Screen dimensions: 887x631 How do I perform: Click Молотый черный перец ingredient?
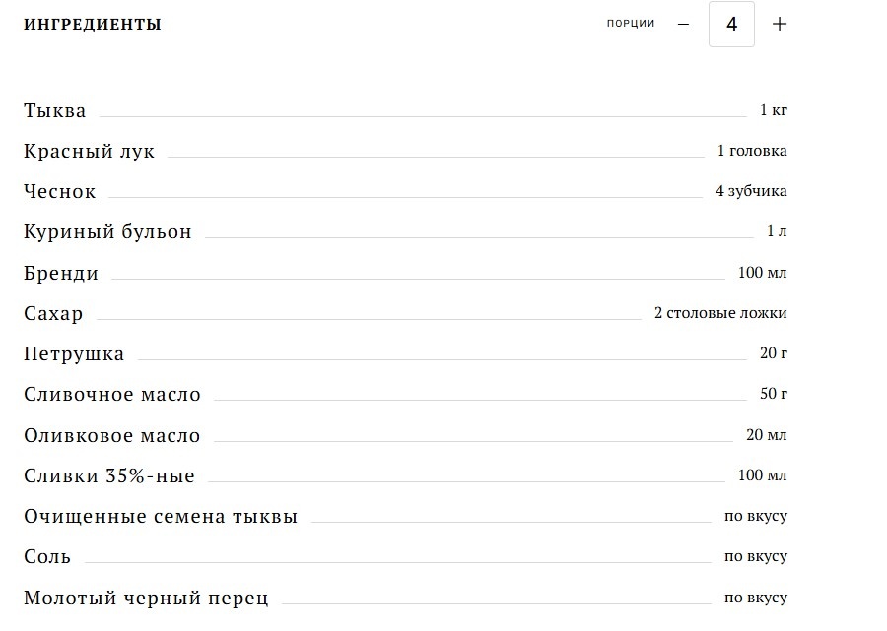click(x=146, y=598)
